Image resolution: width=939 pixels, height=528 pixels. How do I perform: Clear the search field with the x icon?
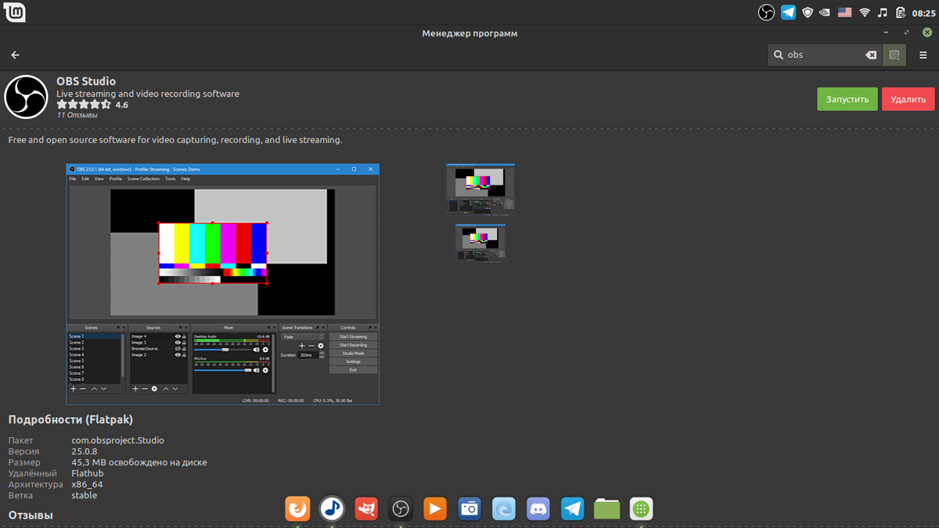pyautogui.click(x=871, y=55)
